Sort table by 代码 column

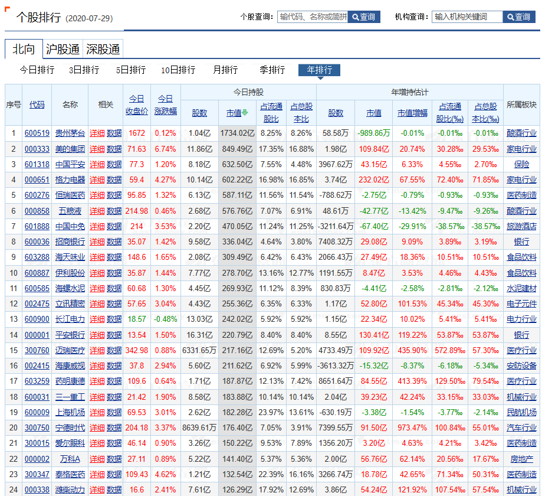click(x=37, y=105)
